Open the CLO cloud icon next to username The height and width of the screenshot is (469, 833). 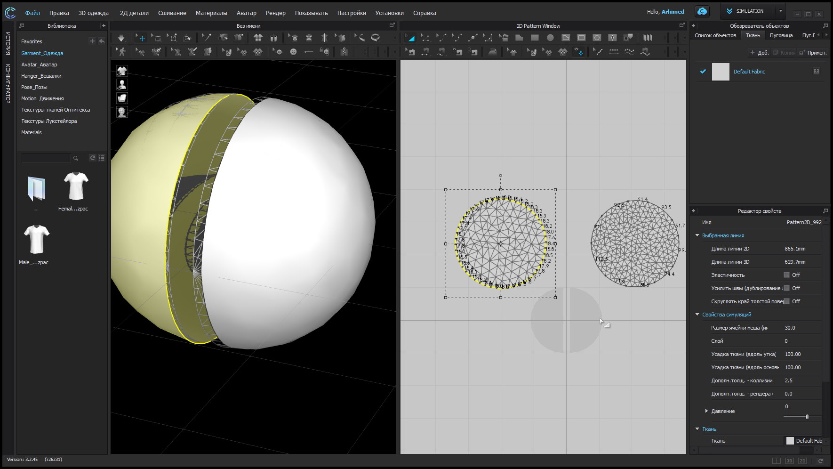point(702,11)
